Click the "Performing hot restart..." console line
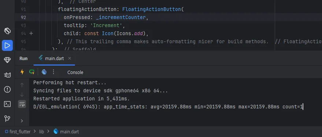Screen dimensions: 322x137 70,82
